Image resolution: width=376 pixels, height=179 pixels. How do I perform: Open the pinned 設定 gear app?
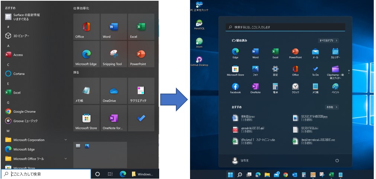click(x=275, y=71)
